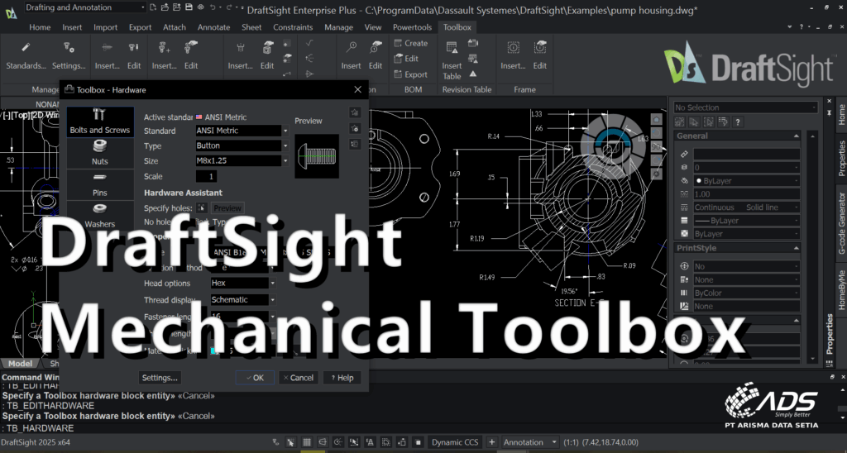Click Edit in the BOM group
Screen dimensions: 847x453
point(407,59)
